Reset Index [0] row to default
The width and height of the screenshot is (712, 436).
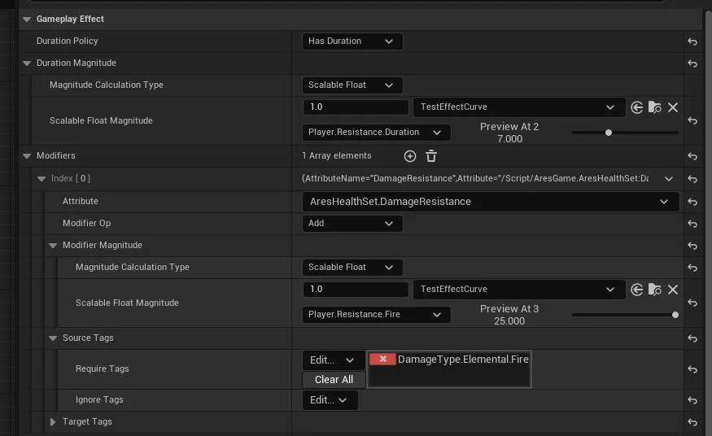tap(692, 179)
